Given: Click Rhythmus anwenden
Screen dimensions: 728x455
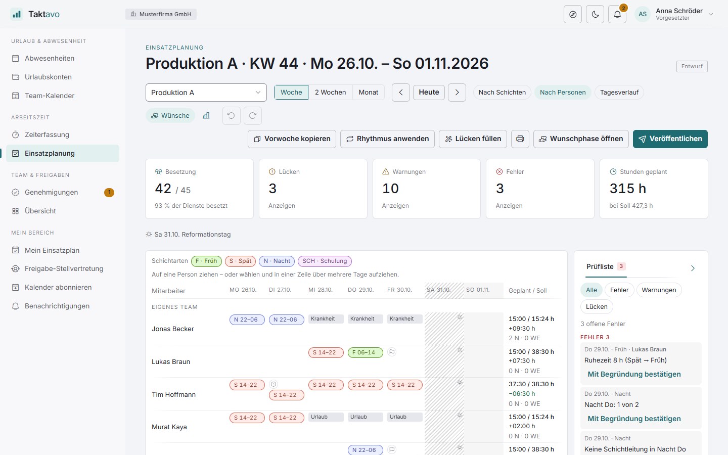Looking at the screenshot, I should 387,139.
